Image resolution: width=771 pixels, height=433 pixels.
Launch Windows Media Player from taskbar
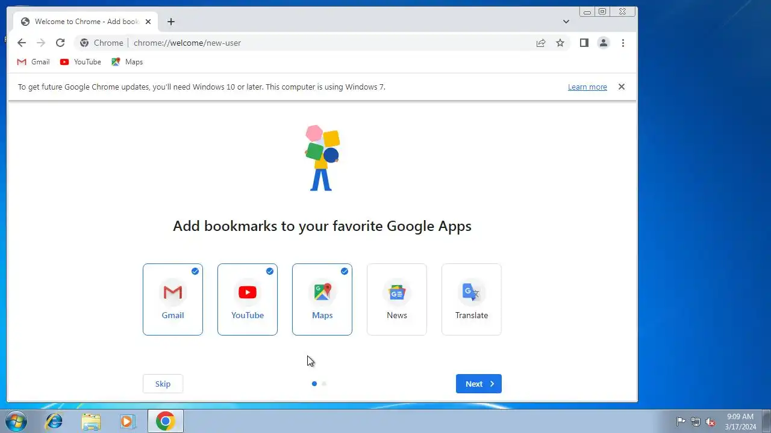127,421
